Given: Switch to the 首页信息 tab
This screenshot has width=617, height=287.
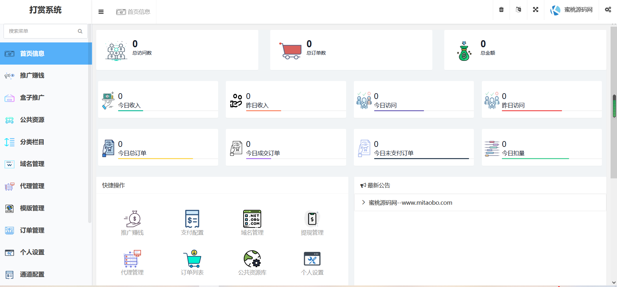Looking at the screenshot, I should click(x=133, y=12).
